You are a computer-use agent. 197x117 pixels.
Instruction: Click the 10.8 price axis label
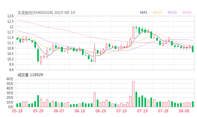pyautogui.click(x=10, y=48)
